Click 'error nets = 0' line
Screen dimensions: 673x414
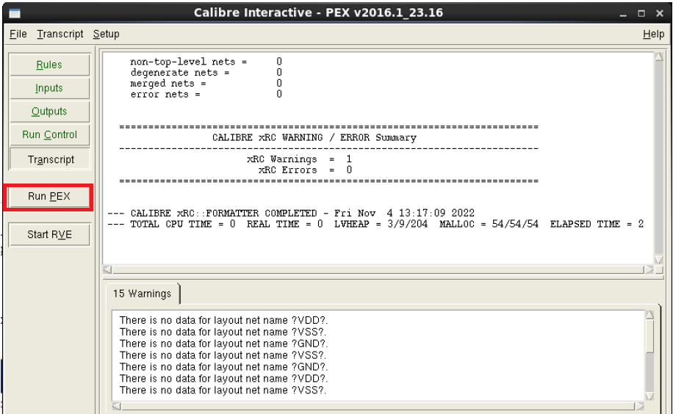206,94
